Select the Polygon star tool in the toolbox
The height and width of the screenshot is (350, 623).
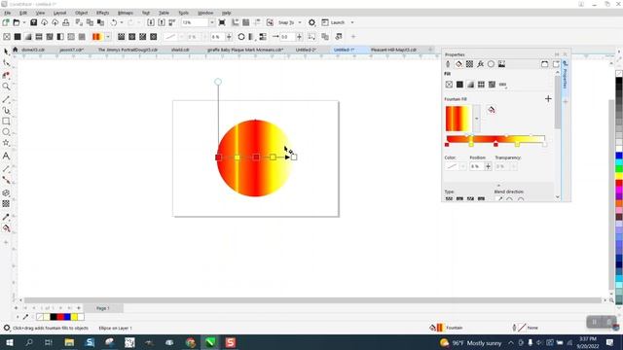pyautogui.click(x=6, y=143)
